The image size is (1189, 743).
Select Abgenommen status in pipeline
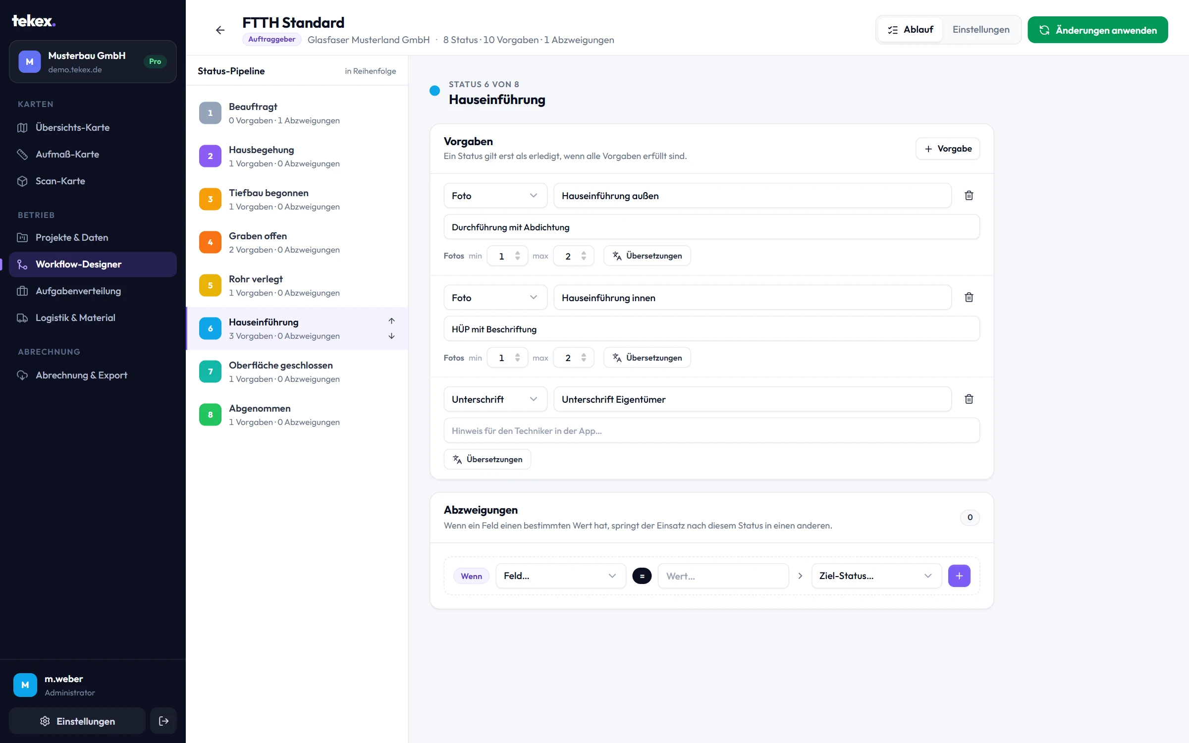pos(297,415)
